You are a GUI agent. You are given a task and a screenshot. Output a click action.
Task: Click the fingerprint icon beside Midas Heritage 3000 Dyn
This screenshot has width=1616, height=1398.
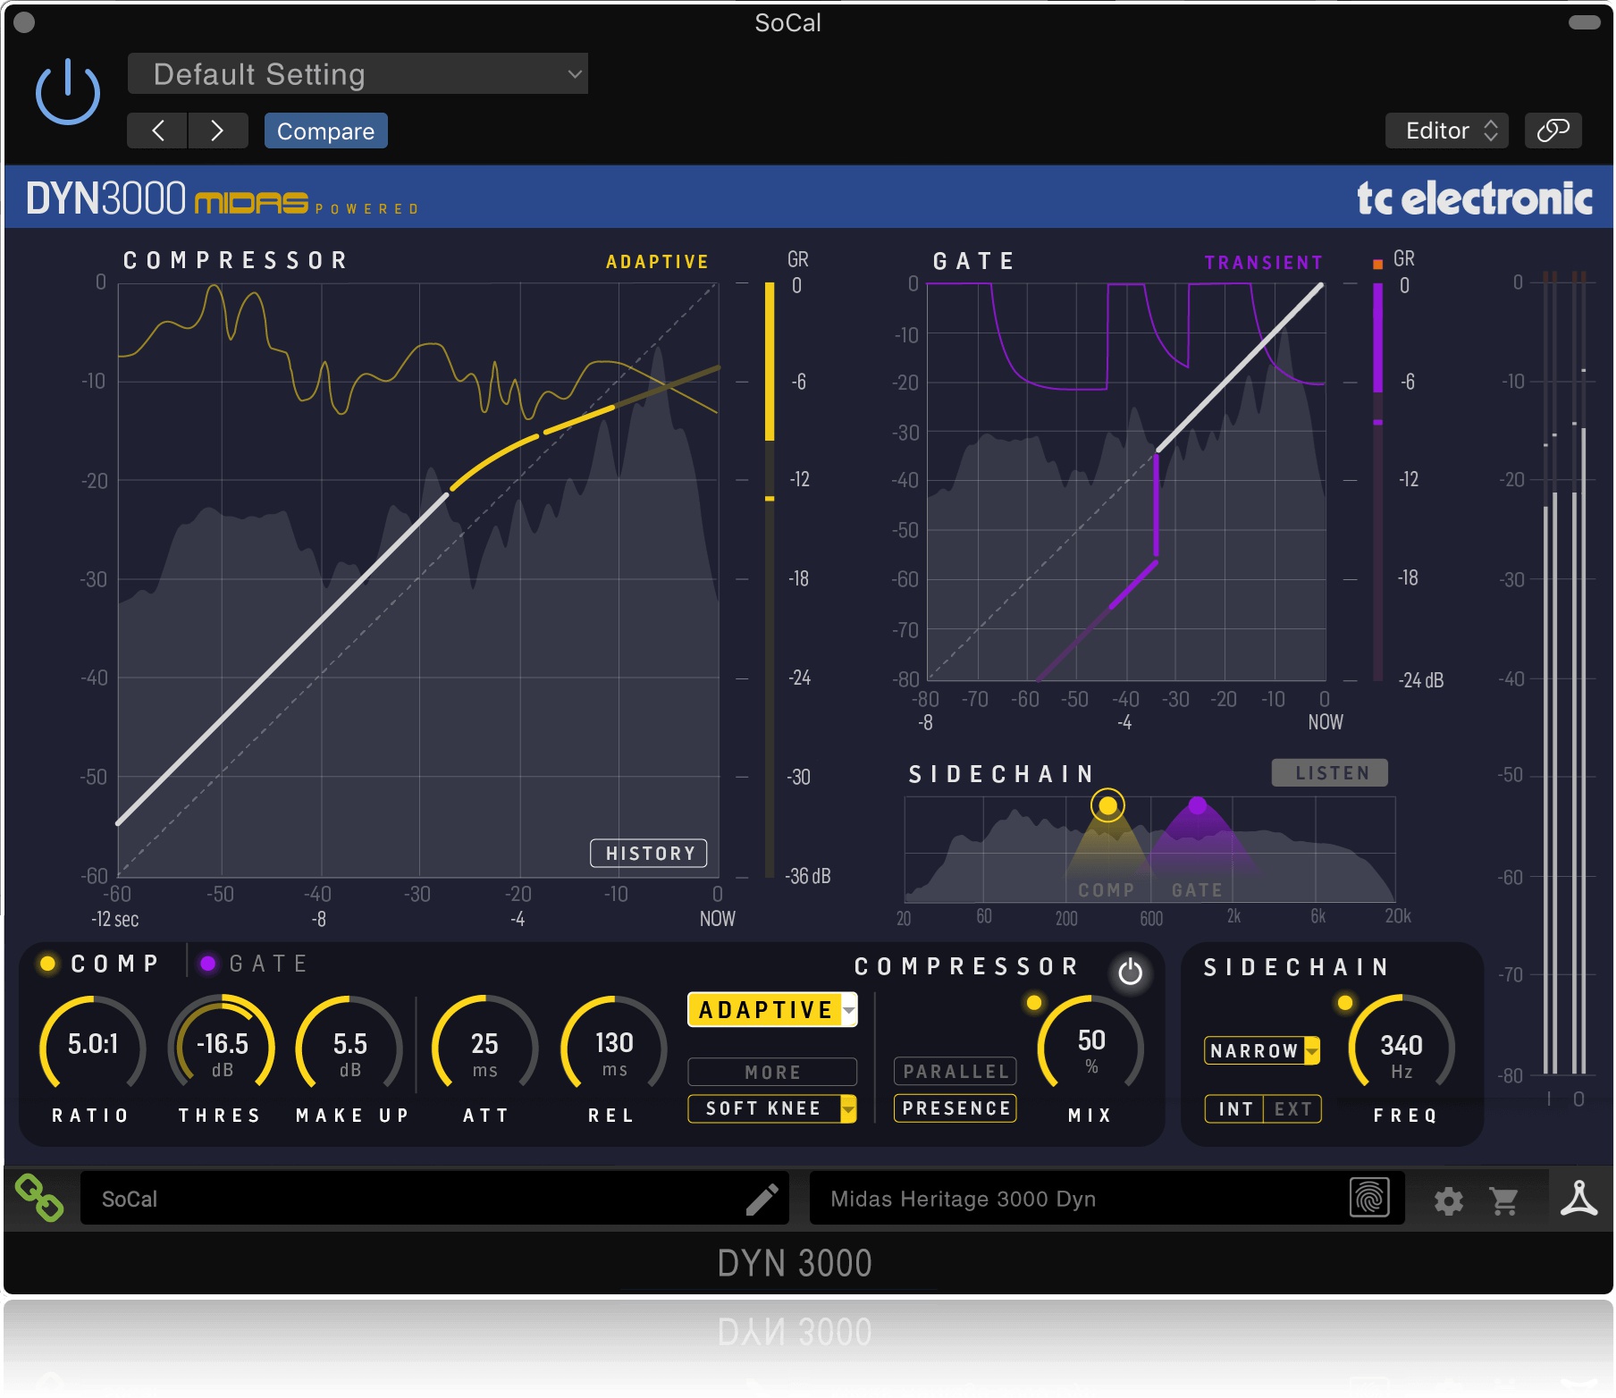coord(1368,1199)
